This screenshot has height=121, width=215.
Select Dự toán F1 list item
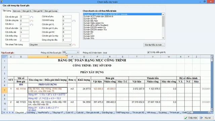pyautogui.click(x=122, y=34)
